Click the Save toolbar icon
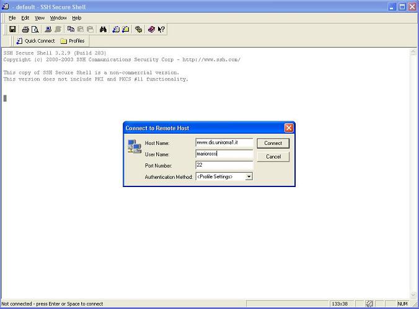Viewport: 419px width, 309px height. pyautogui.click(x=12, y=29)
